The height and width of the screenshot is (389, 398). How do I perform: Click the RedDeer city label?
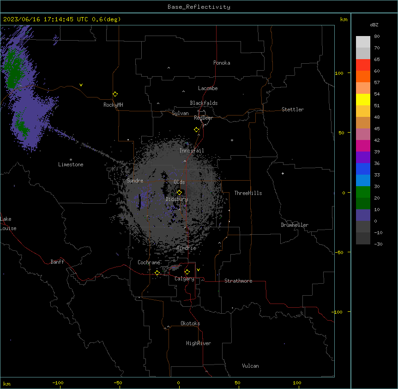pos(203,118)
